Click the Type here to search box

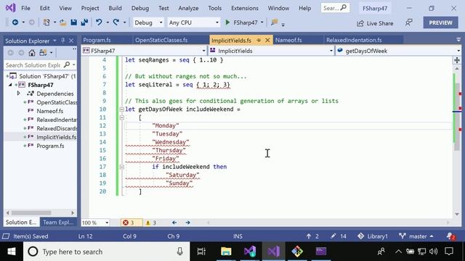coord(107,252)
